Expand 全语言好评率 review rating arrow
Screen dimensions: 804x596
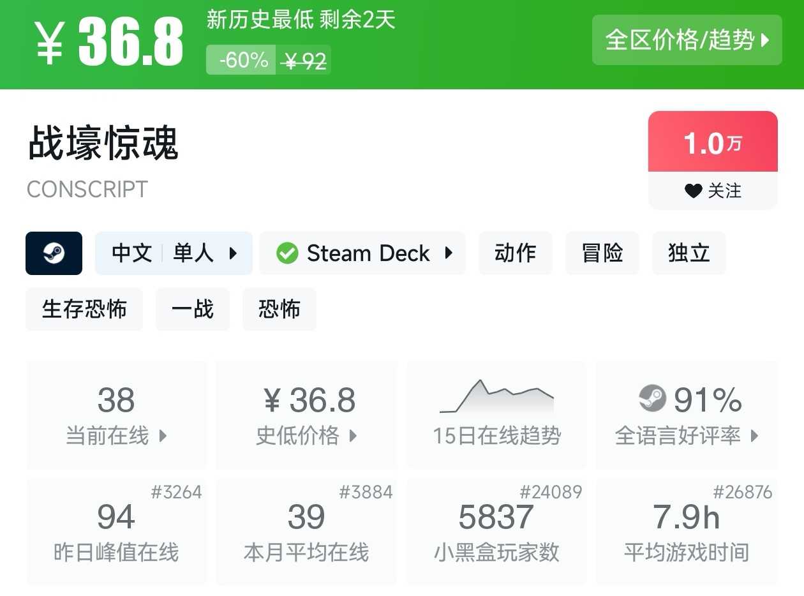click(x=755, y=436)
